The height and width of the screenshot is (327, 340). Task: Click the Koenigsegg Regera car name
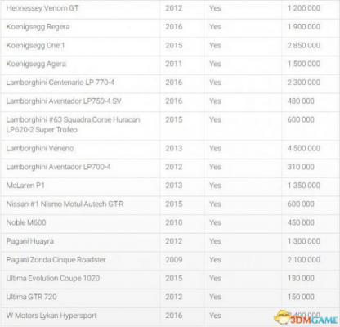pyautogui.click(x=38, y=27)
